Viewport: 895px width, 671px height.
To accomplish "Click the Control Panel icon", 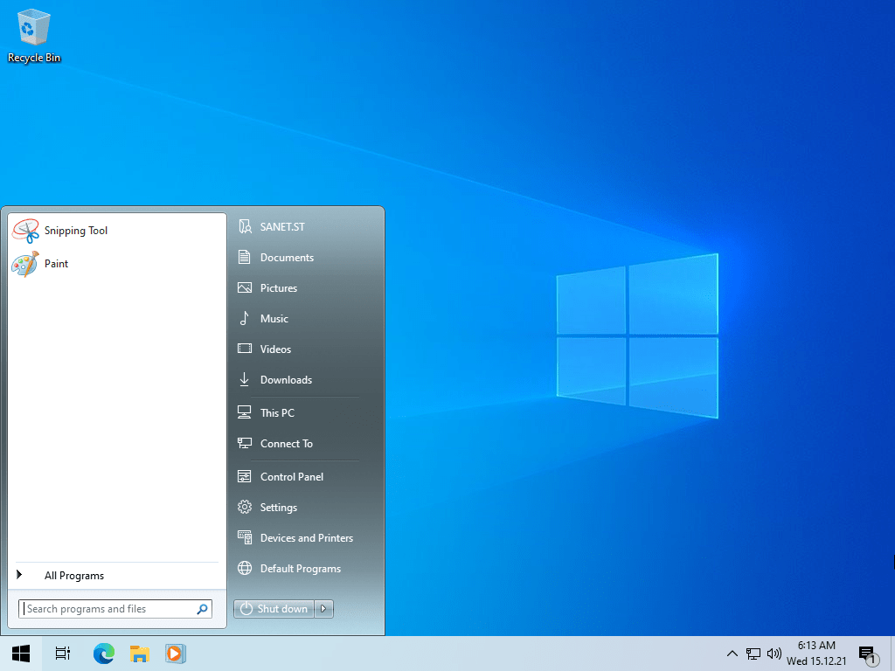I will pyautogui.click(x=245, y=476).
